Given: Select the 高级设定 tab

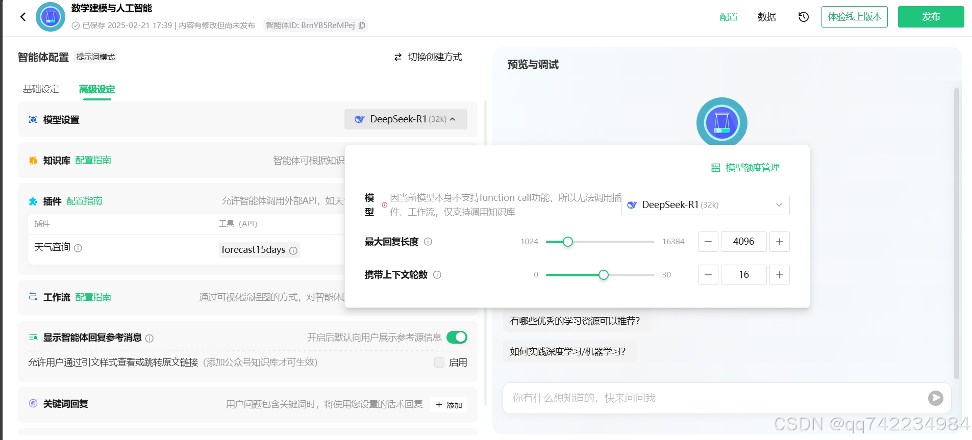Looking at the screenshot, I should 97,89.
